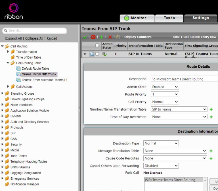The image size is (218, 191).
Task: Click the Ribbon logo
Action: coord(14,11)
